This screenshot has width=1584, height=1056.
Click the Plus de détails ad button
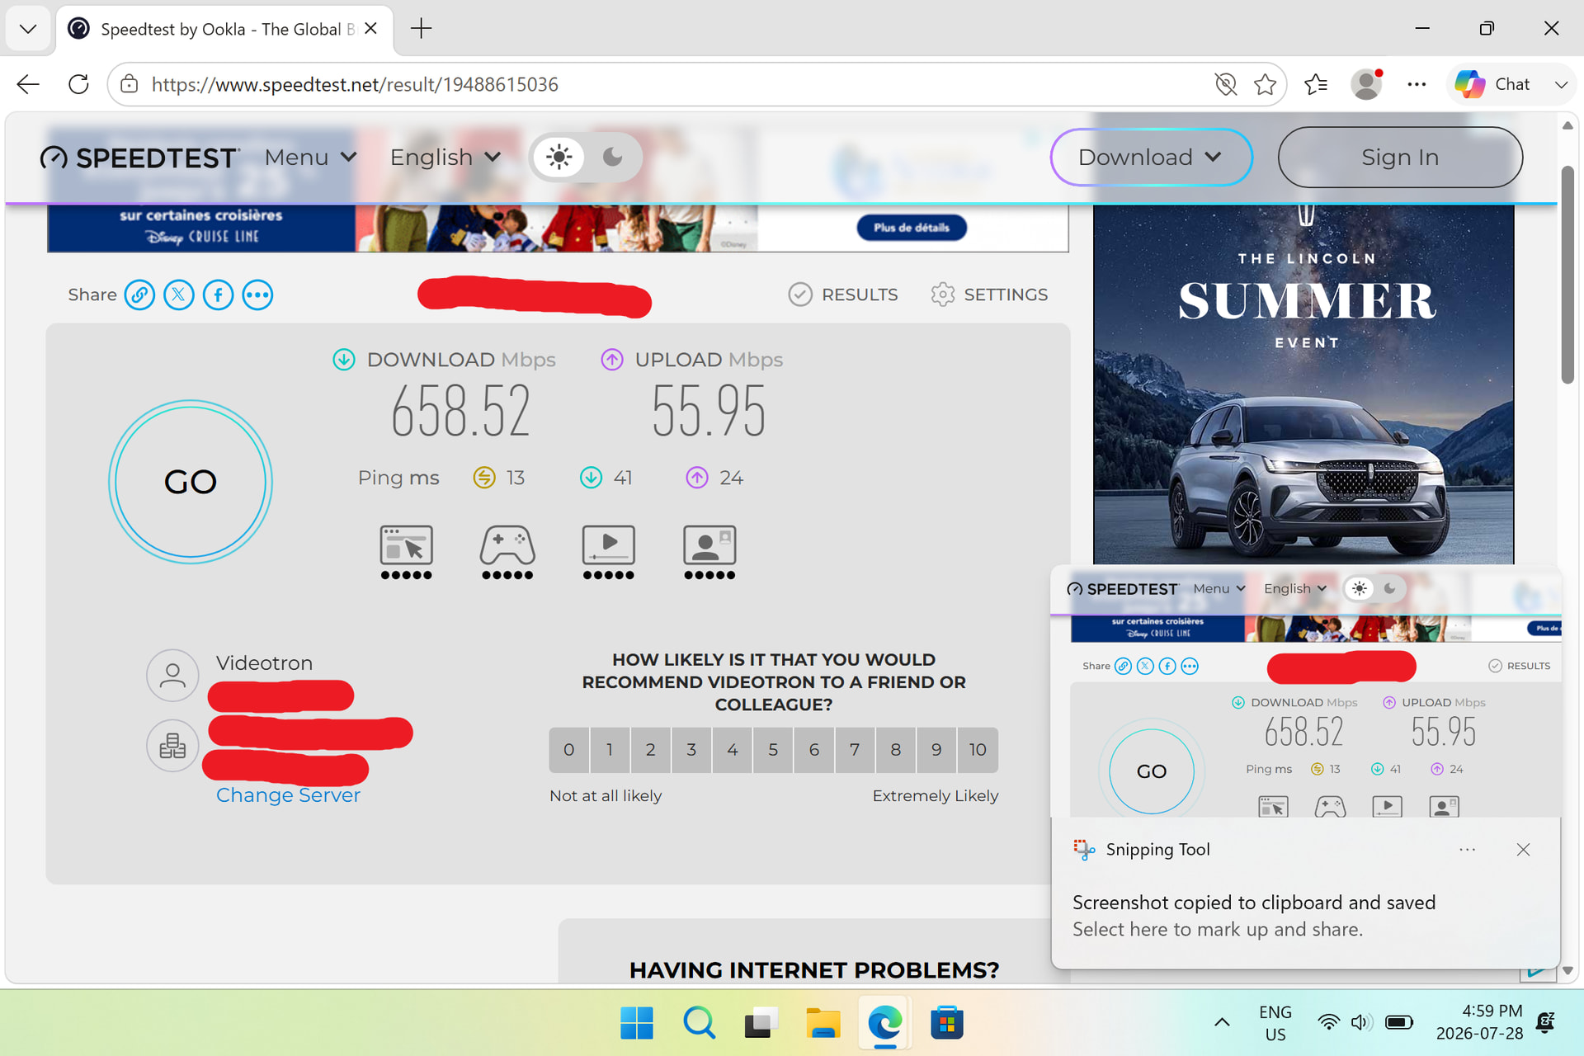(x=912, y=228)
